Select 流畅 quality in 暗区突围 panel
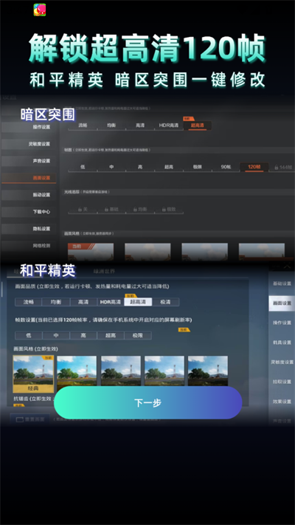 pos(83,126)
